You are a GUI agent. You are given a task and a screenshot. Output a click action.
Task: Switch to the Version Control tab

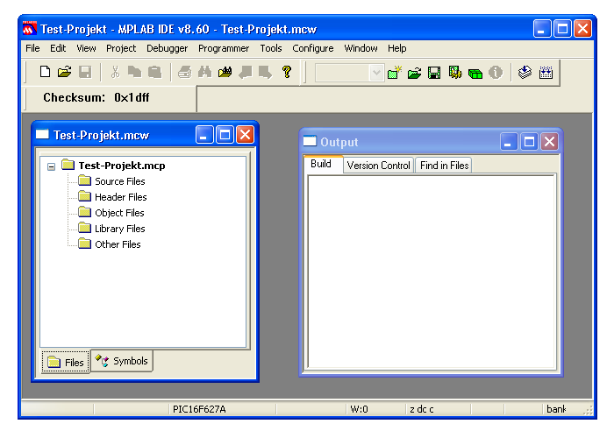click(378, 166)
